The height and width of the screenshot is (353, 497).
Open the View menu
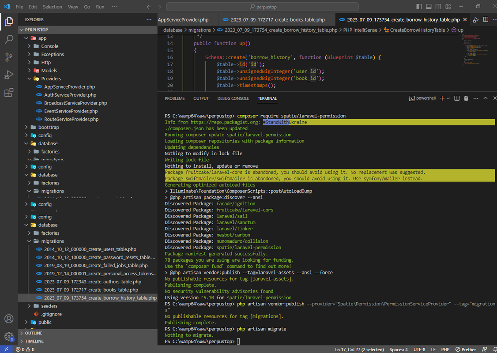point(73,7)
